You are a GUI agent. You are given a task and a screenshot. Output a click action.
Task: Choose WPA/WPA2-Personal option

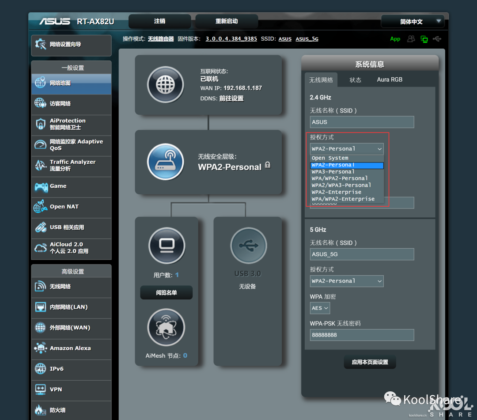347,178
